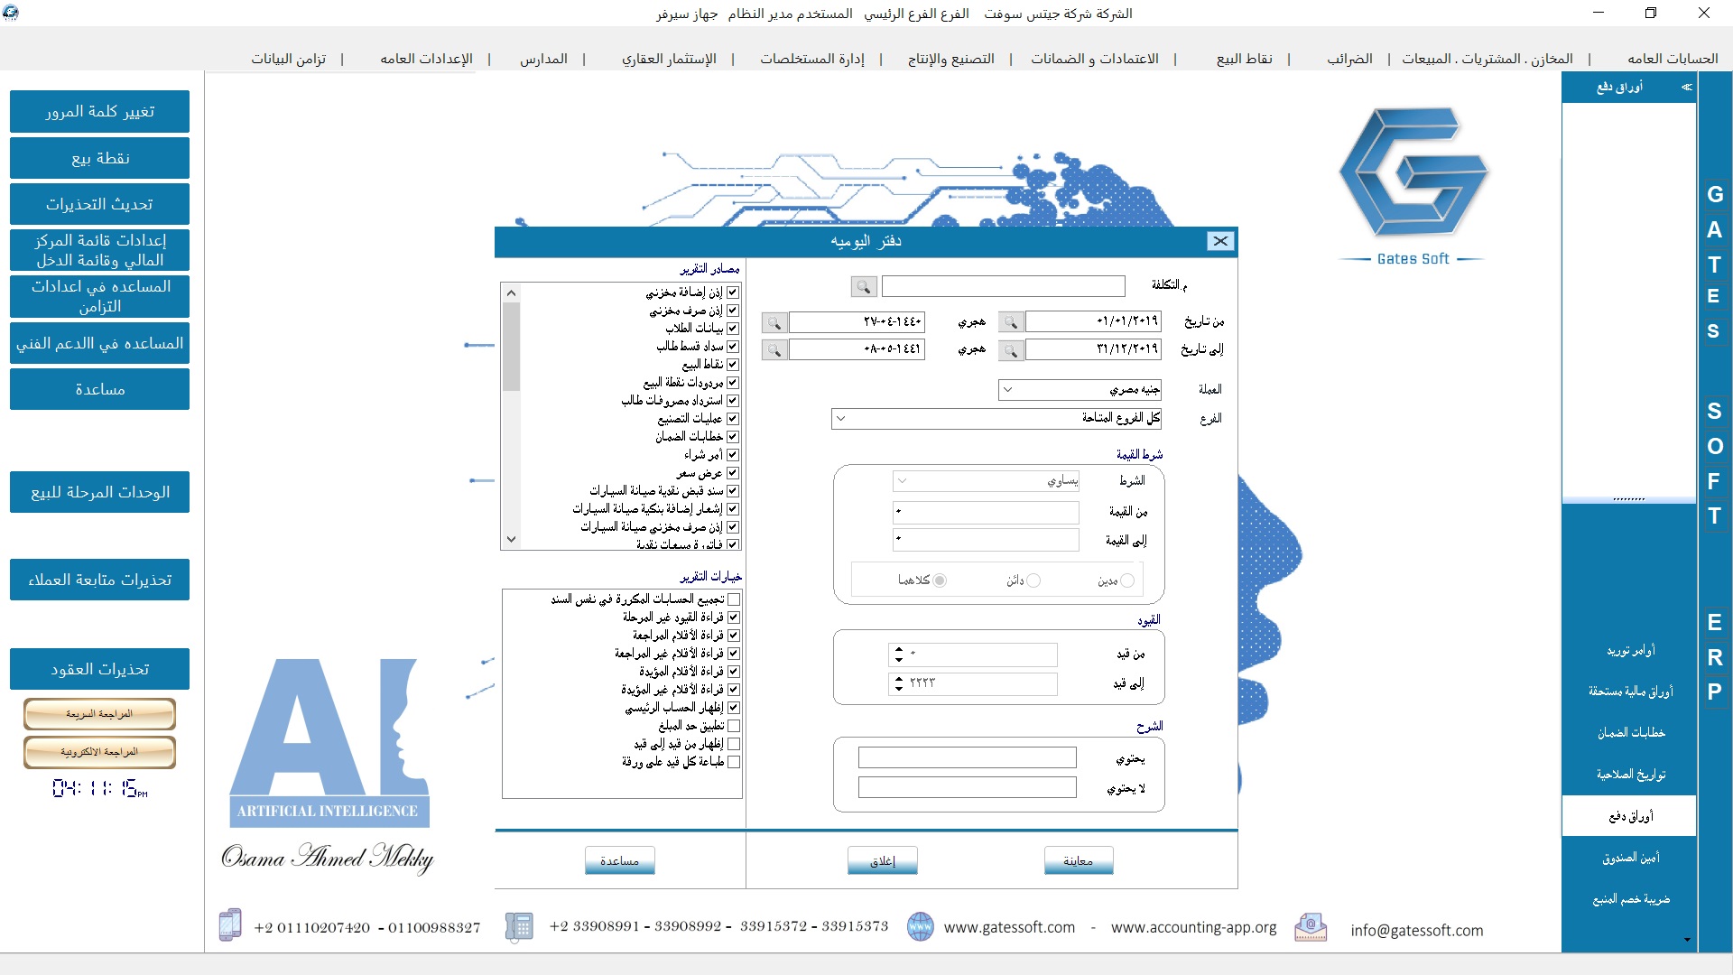The image size is (1733, 975).
Task: Select the دائن radio button
Action: (1033, 580)
